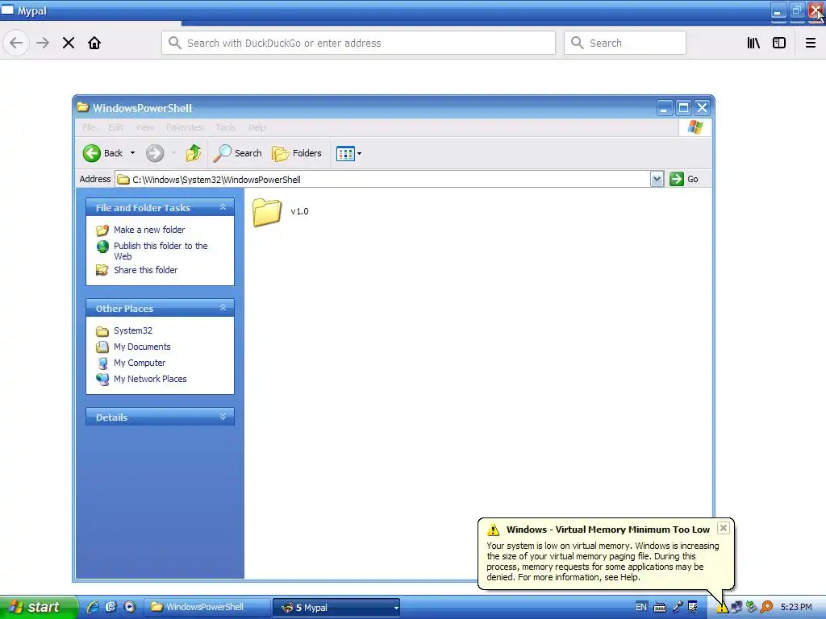Open Explorer Search pane
This screenshot has height=619, width=826.
click(238, 153)
